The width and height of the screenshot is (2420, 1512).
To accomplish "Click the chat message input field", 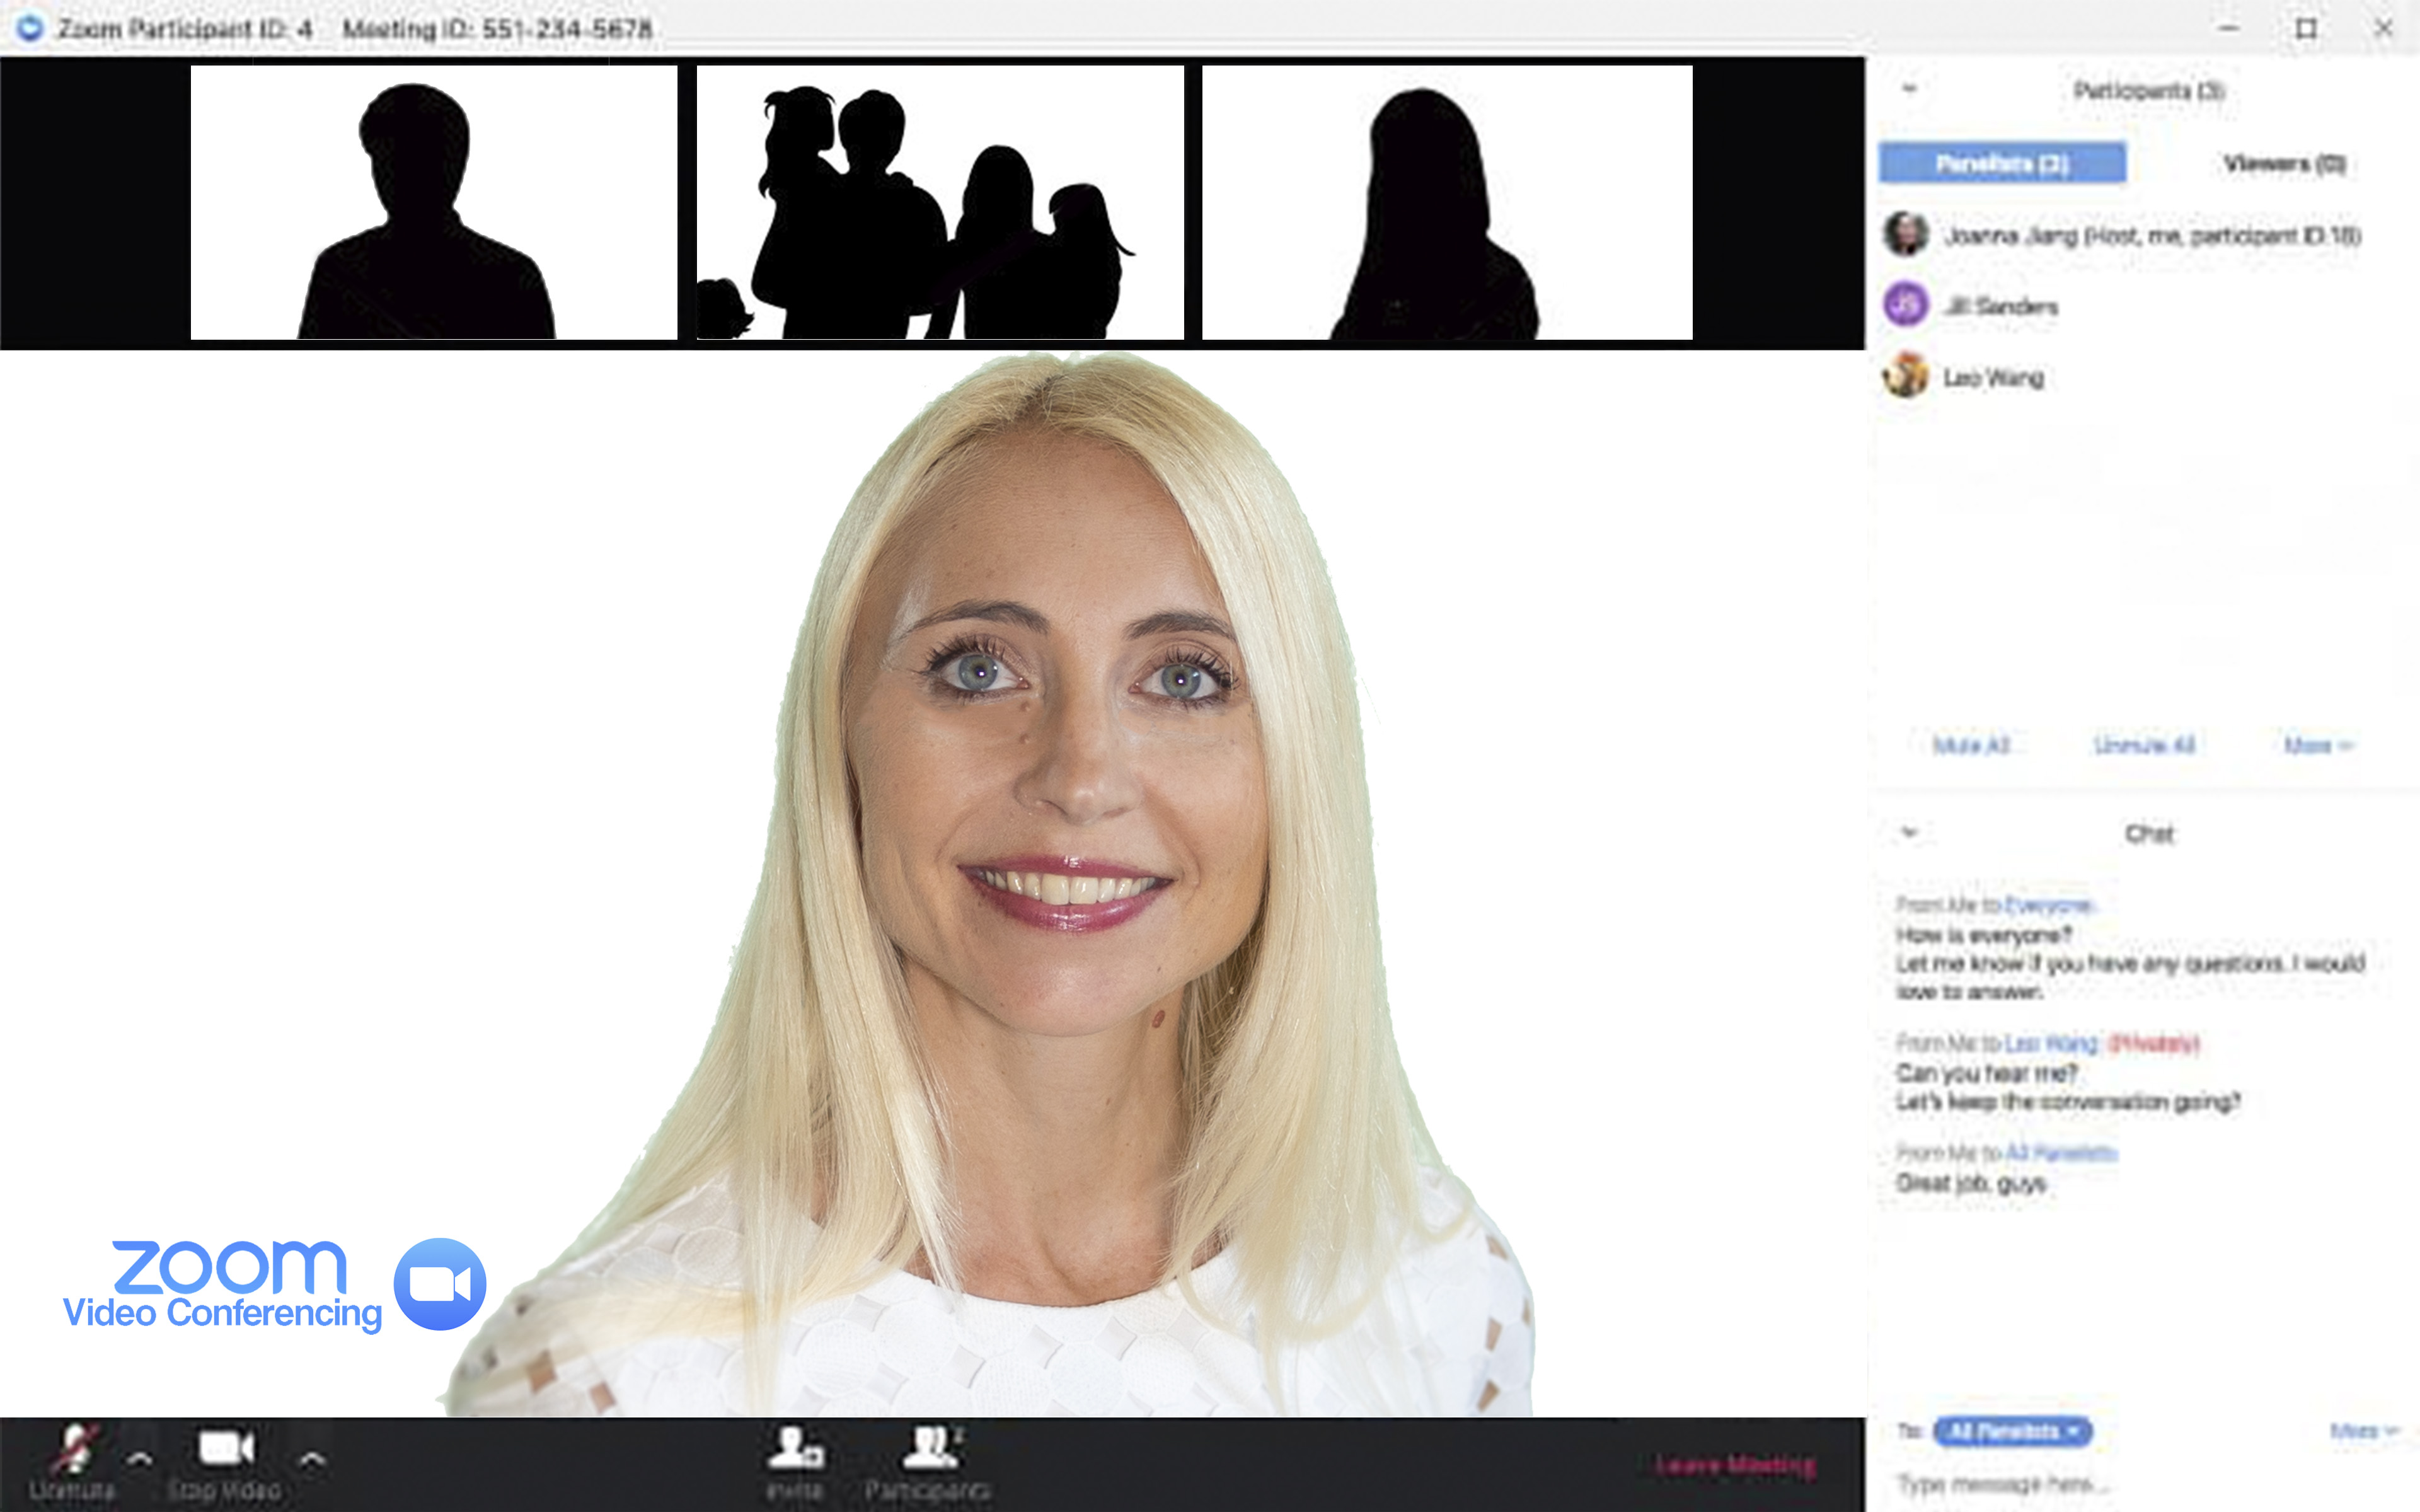I will click(x=2099, y=1485).
